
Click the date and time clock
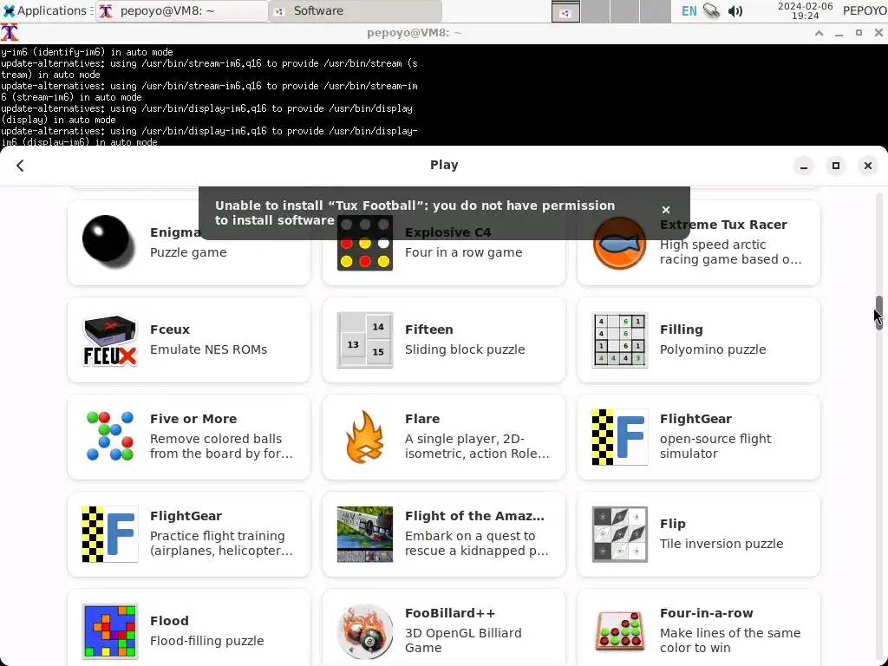coord(805,10)
